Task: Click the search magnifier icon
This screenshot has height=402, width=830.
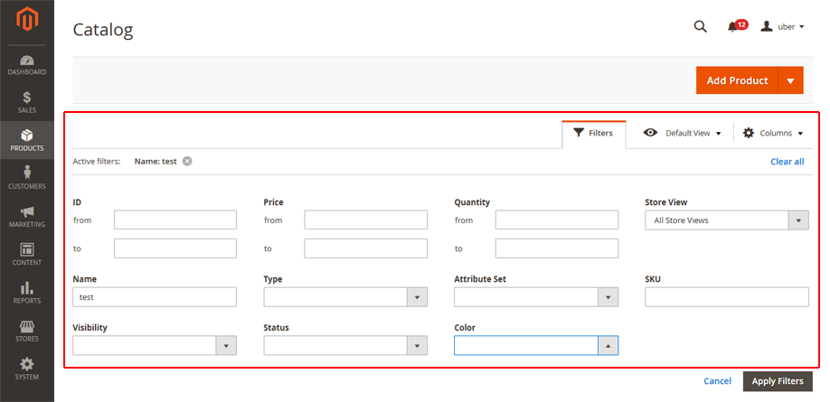Action: (701, 26)
